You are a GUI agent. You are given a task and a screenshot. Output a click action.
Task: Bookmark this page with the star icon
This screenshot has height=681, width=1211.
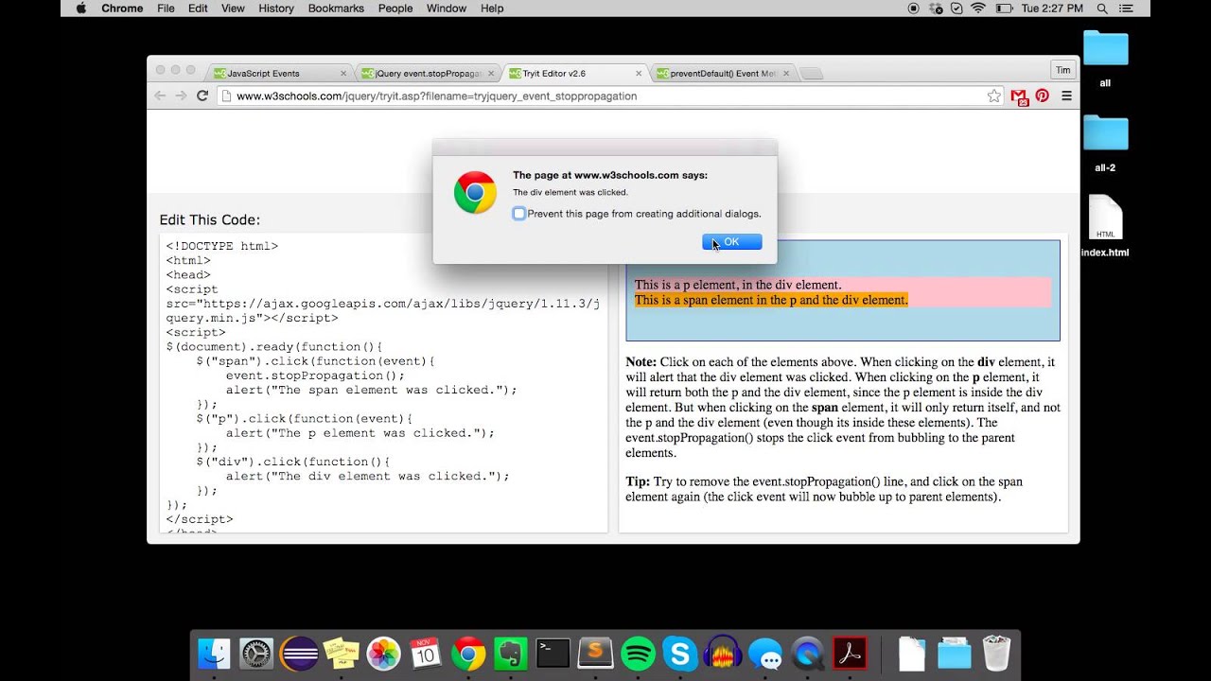pyautogui.click(x=993, y=96)
